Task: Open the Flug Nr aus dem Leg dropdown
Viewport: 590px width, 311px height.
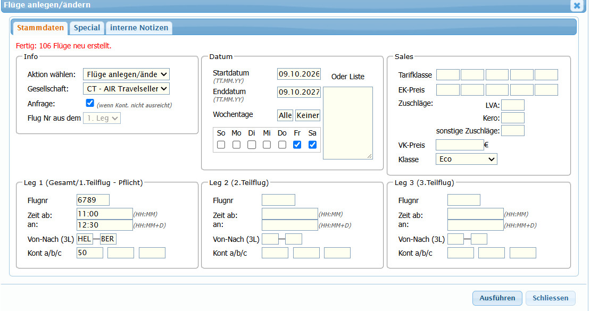Action: click(x=102, y=118)
